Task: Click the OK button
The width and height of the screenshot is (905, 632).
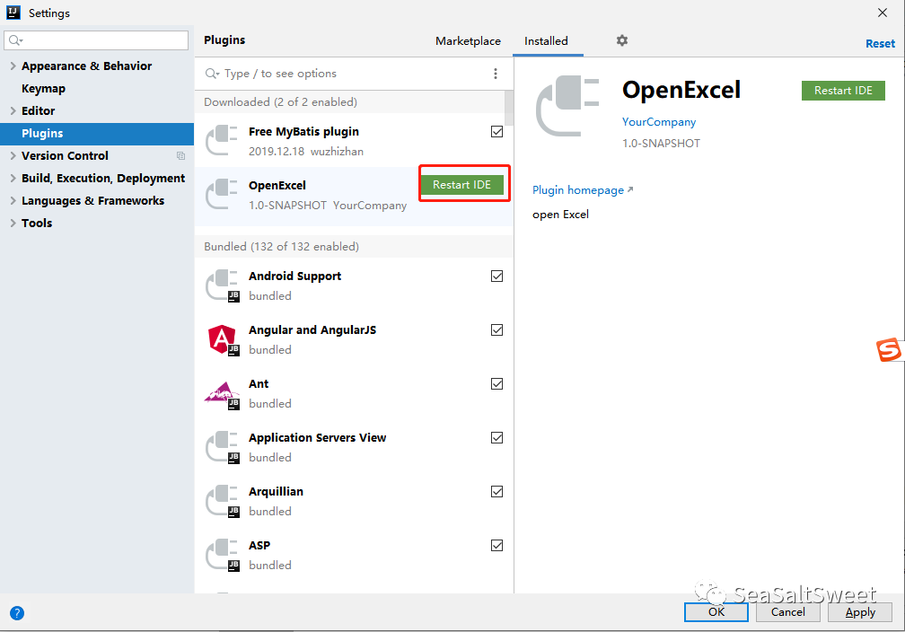Action: [716, 612]
